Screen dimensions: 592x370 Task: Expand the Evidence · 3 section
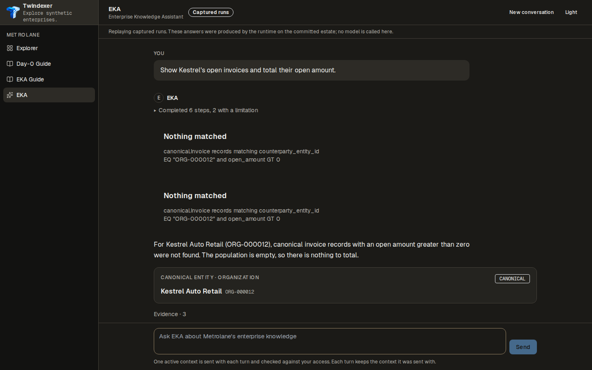(170, 314)
